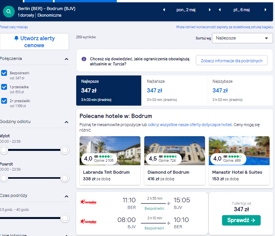Image resolution: width=275 pixels, height=236 pixels.
Task: Open Diamond of Bodrum hotel photo
Action: tap(174, 151)
